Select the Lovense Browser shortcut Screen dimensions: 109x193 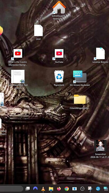(x=100, y=54)
